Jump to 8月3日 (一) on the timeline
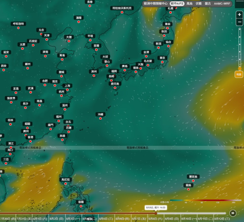This screenshot has width=244, height=222. (73, 219)
